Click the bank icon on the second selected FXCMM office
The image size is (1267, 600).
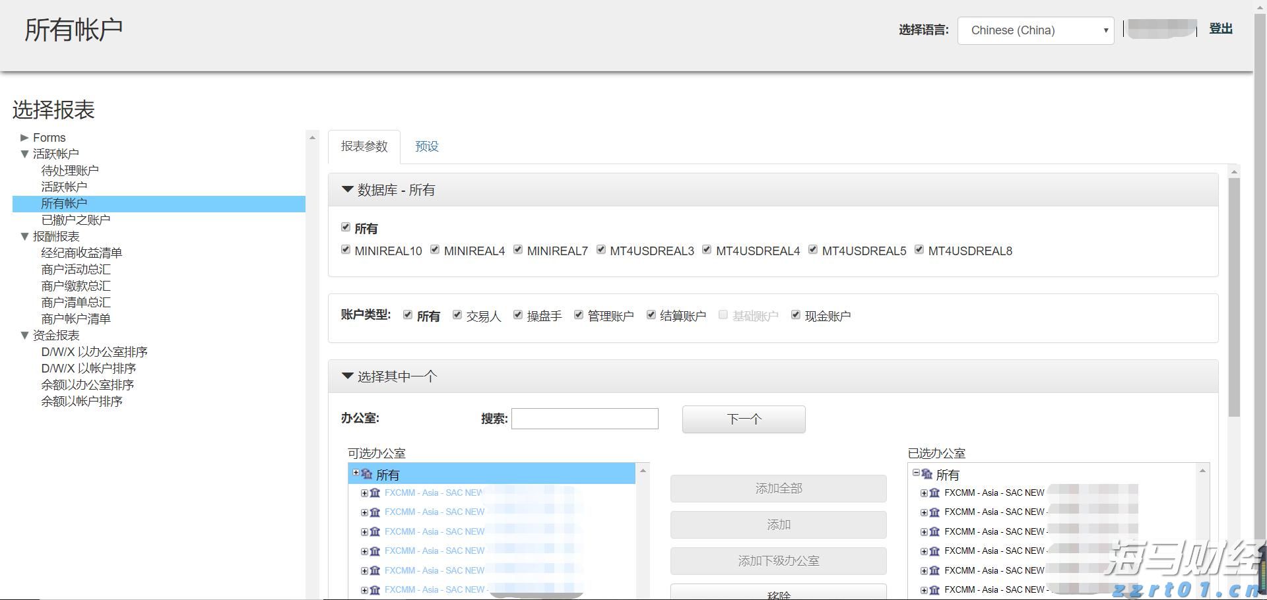pos(934,512)
